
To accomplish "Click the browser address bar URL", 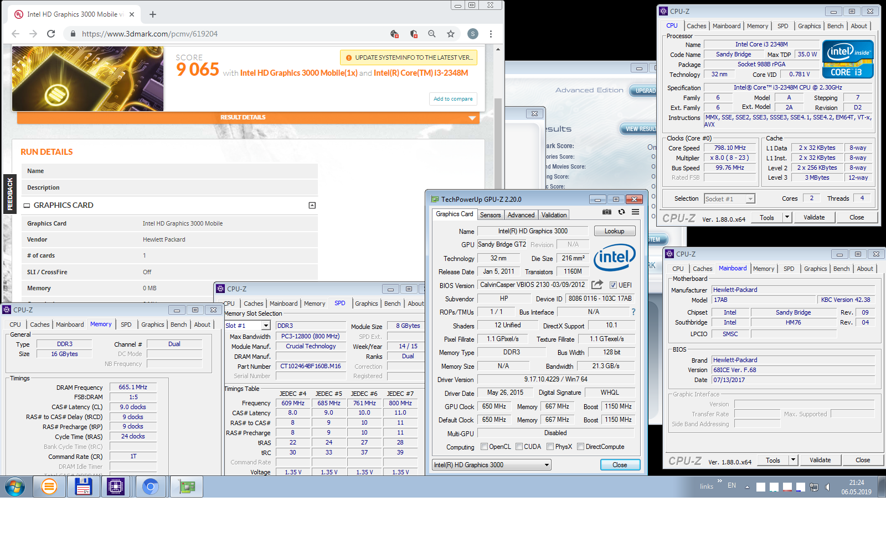I will [150, 34].
